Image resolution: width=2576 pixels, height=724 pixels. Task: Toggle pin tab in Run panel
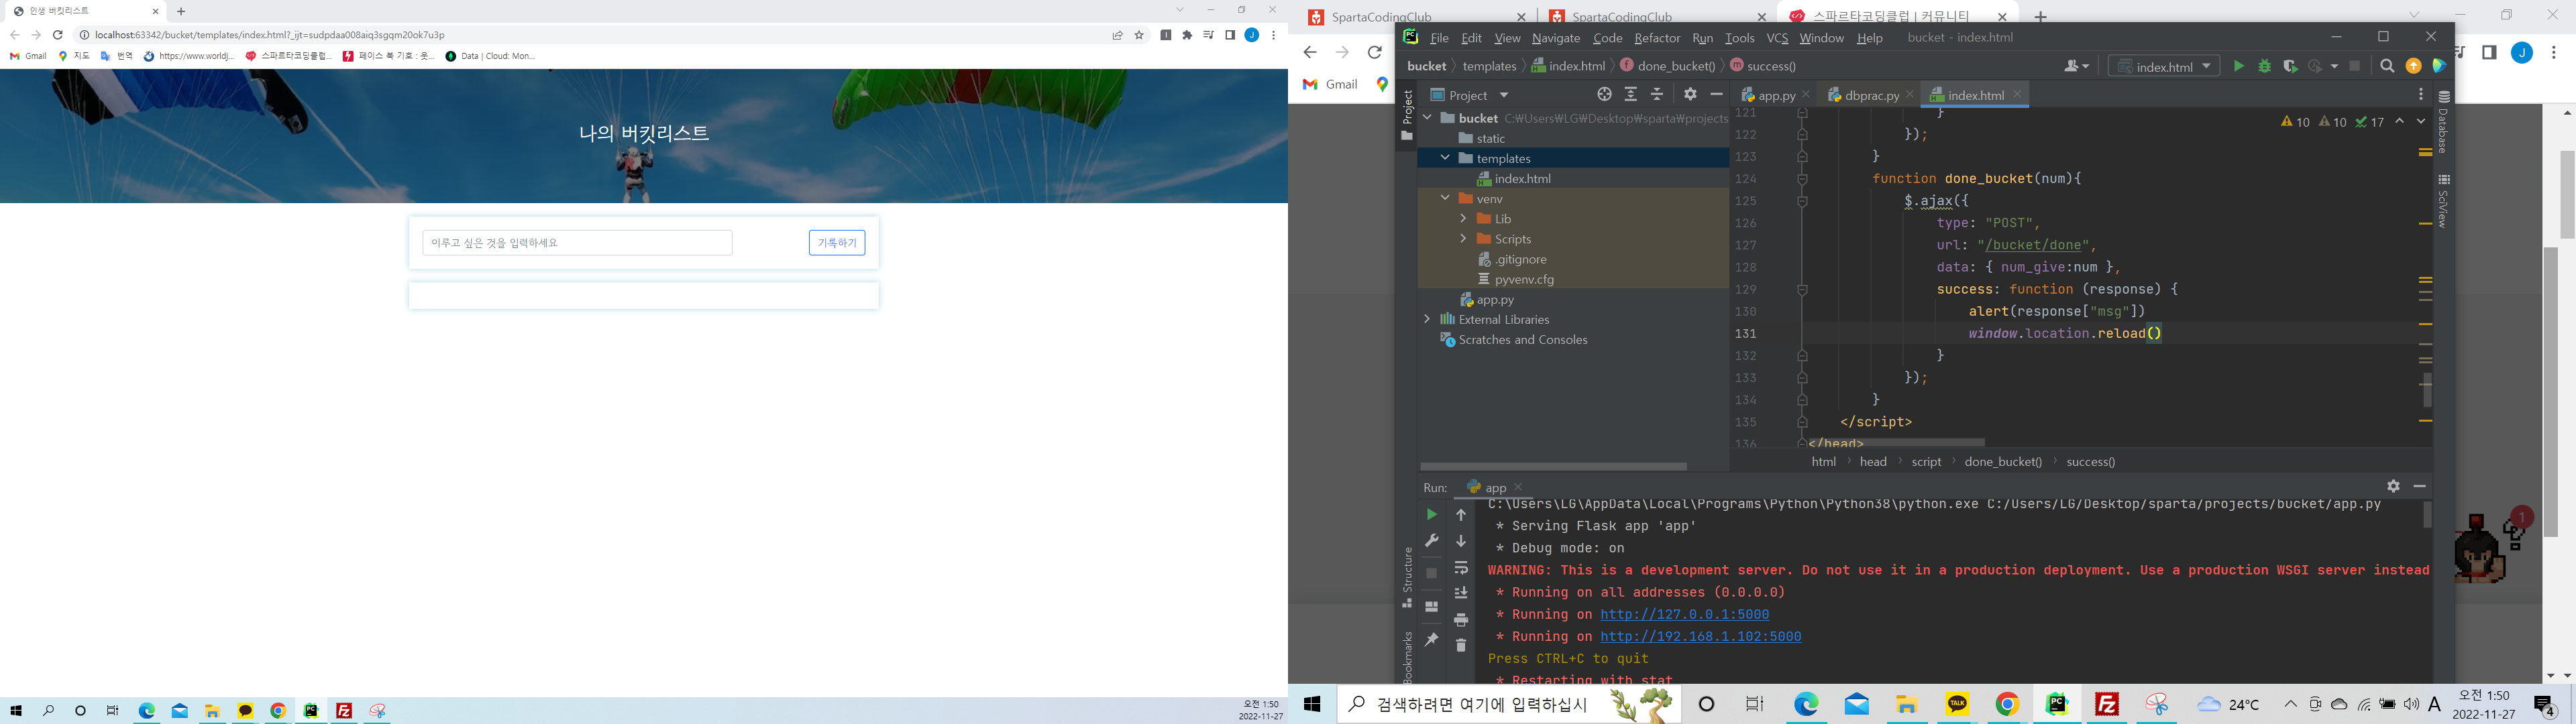pos(1431,639)
